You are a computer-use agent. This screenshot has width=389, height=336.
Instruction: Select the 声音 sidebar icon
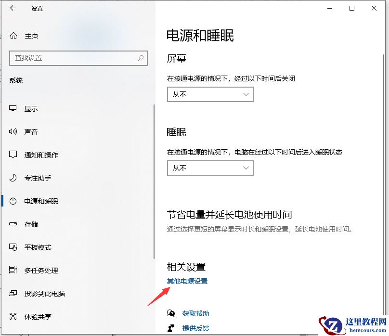tap(14, 131)
